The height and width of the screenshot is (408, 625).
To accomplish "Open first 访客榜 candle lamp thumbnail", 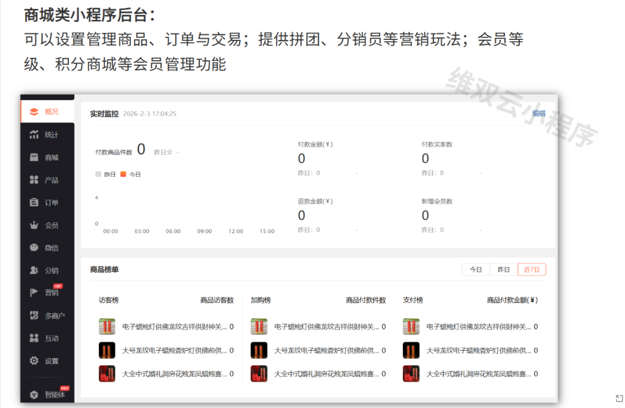I will [x=107, y=327].
